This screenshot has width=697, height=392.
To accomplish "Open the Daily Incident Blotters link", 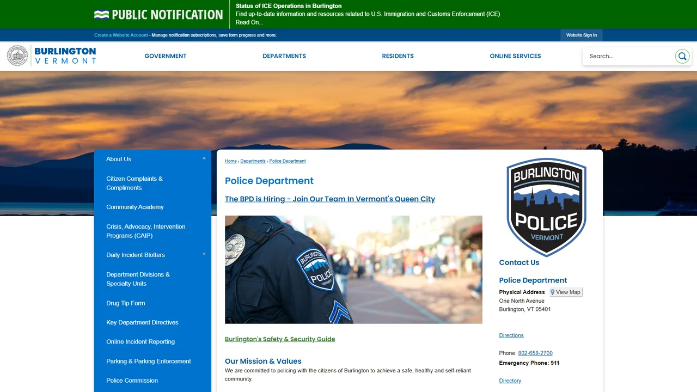I will [x=136, y=255].
